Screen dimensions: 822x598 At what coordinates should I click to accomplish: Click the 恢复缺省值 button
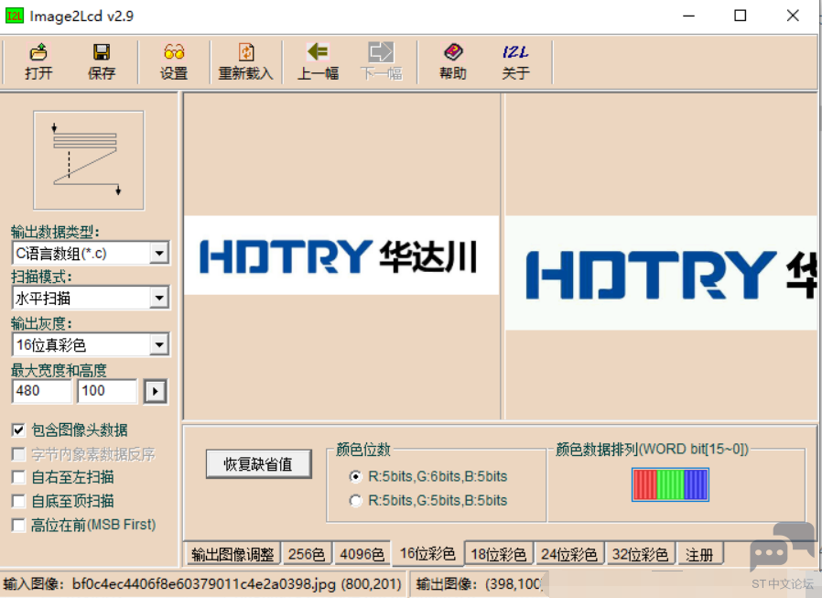click(x=258, y=464)
